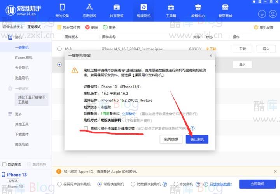Click 导入 button in 16.3 row
The width and height of the screenshot is (280, 194).
coord(266,48)
